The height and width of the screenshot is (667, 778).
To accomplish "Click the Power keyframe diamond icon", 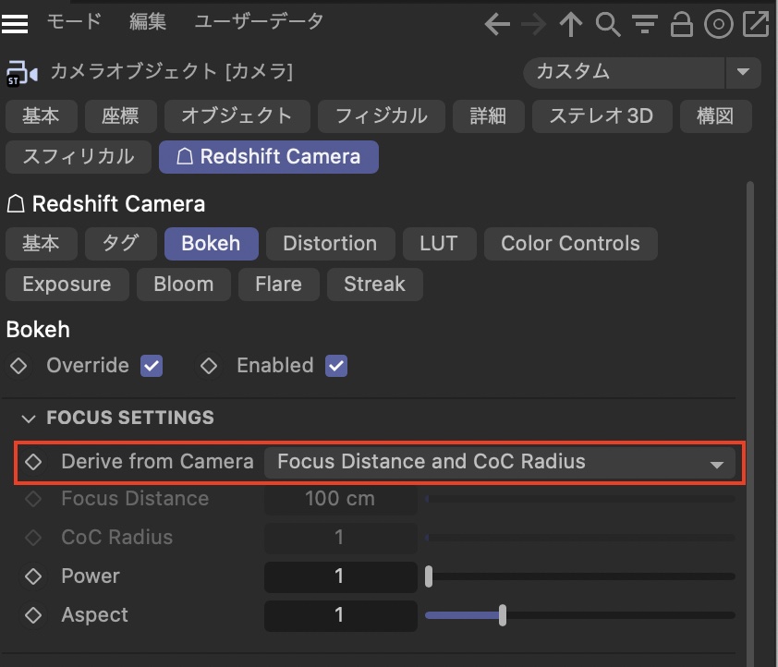I will 33,576.
